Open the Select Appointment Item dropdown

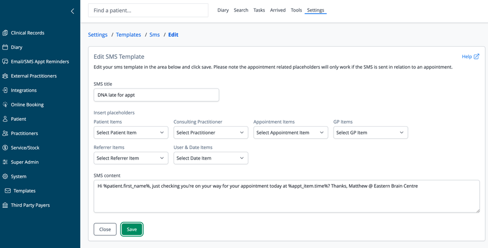290,132
